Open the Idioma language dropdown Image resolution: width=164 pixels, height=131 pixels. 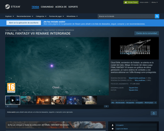(x=154, y=2)
